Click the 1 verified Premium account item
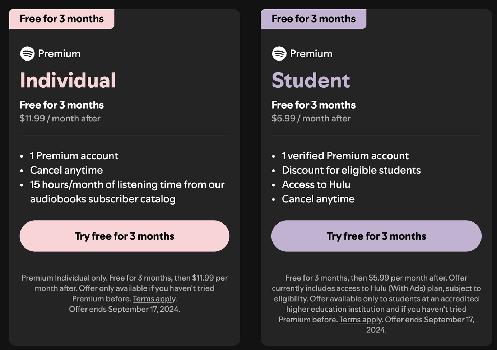 [345, 156]
